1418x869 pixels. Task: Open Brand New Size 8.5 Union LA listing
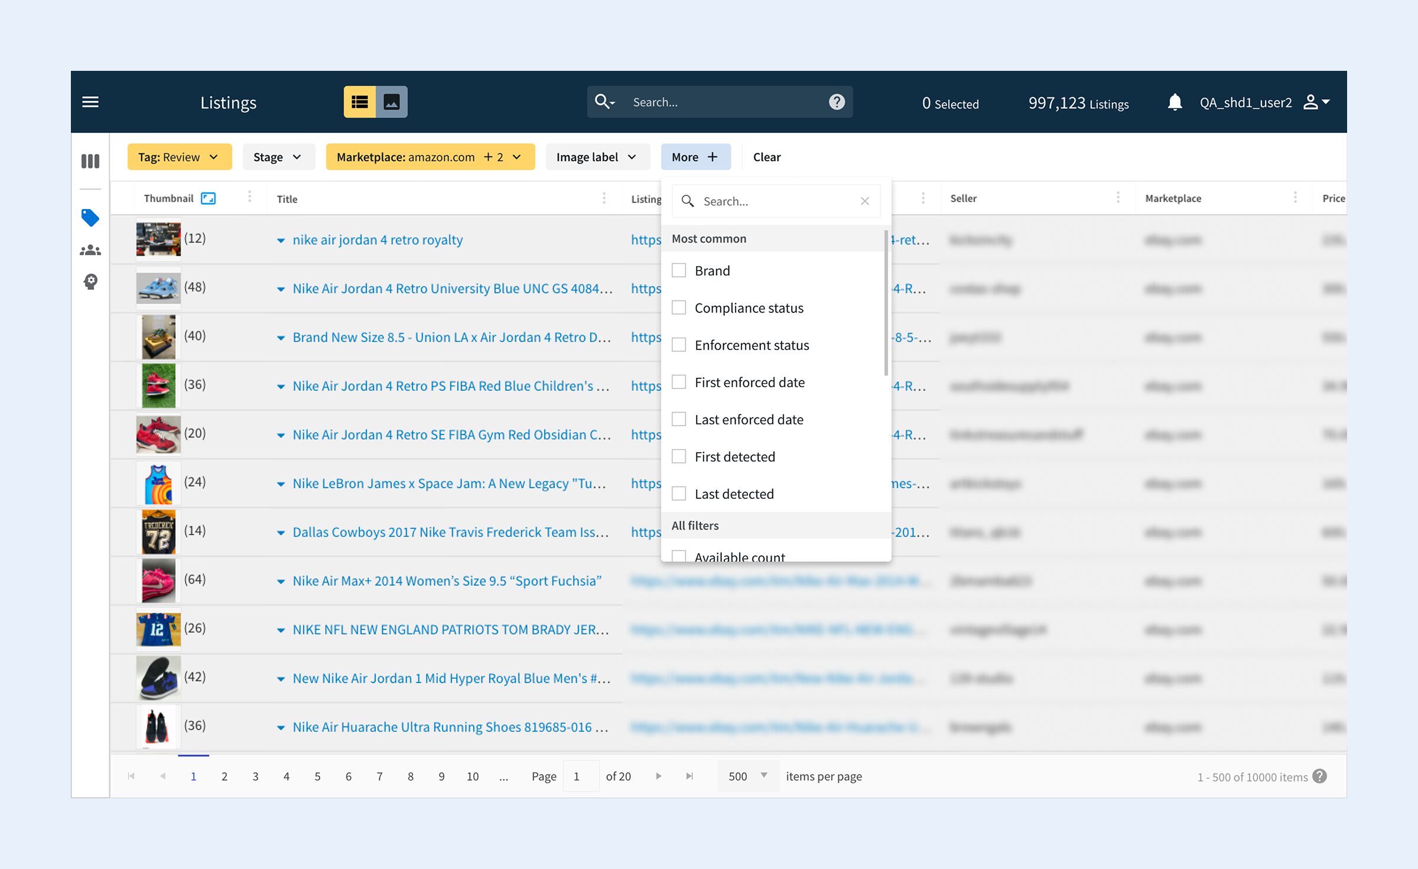click(x=452, y=337)
